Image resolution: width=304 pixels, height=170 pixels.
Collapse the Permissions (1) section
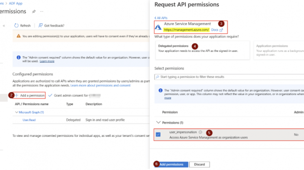tap(158, 122)
